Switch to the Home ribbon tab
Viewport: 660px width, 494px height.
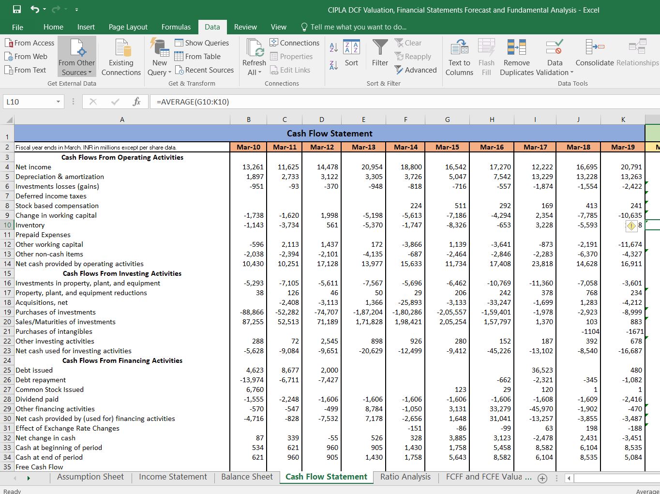point(53,27)
